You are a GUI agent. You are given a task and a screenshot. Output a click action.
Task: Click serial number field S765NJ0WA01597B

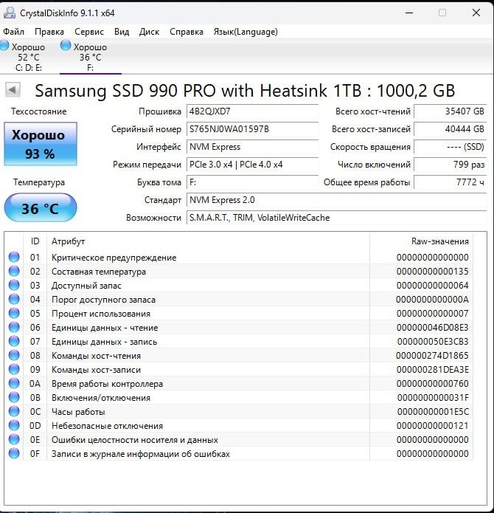253,129
